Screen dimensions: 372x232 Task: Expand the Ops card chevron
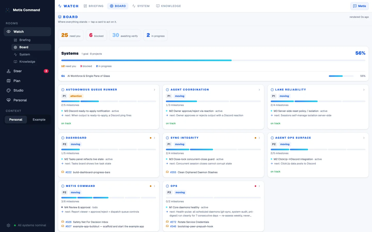(259, 186)
